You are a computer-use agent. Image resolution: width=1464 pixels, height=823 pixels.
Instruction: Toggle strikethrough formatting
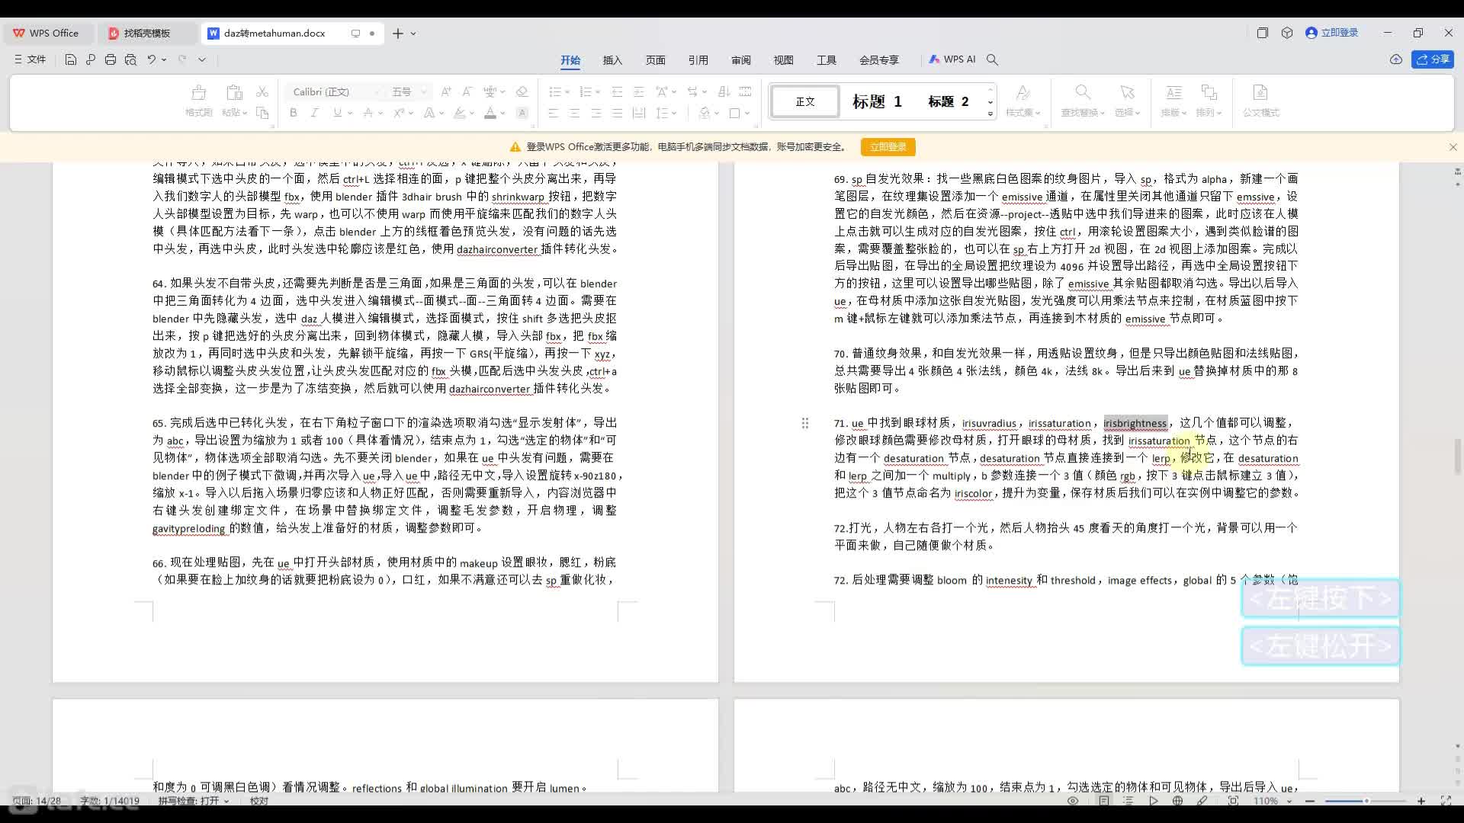(368, 113)
